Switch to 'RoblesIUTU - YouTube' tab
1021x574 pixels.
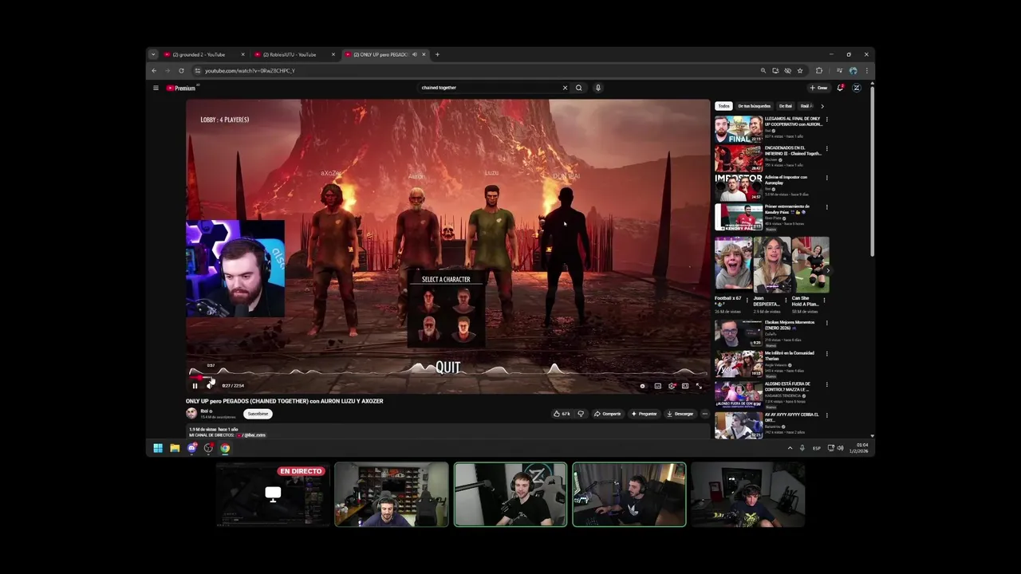(294, 54)
